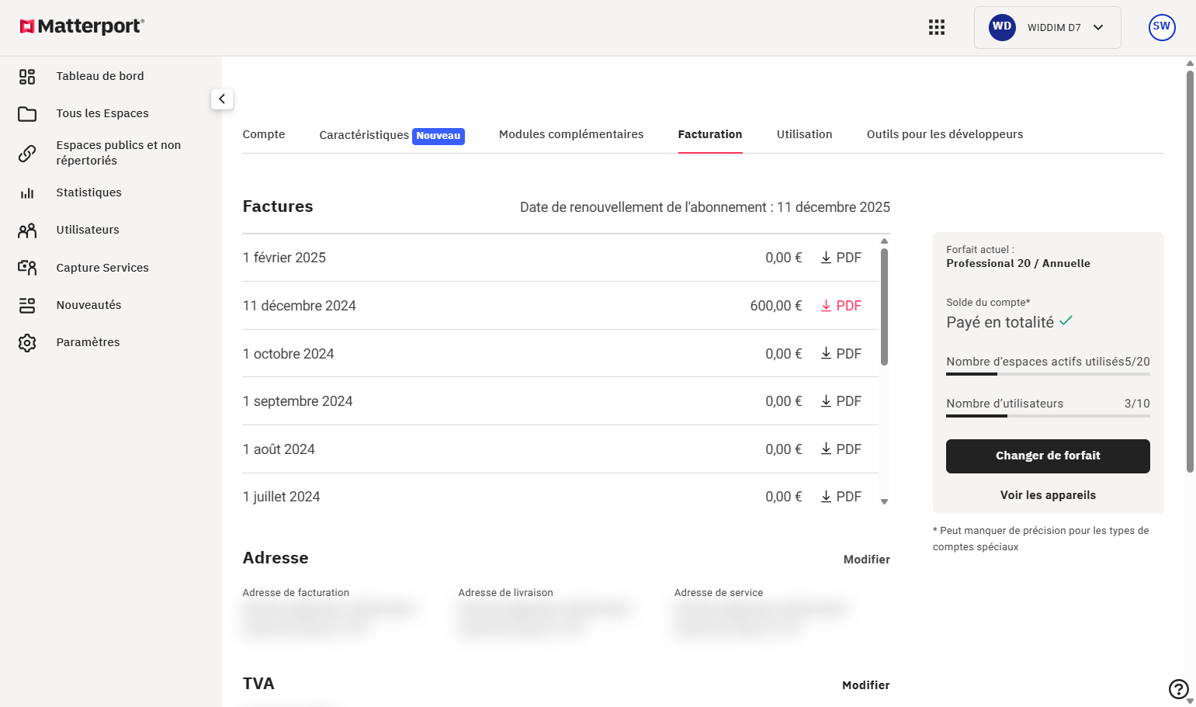
Task: Click the Espaces publics link icon
Action: click(x=27, y=153)
